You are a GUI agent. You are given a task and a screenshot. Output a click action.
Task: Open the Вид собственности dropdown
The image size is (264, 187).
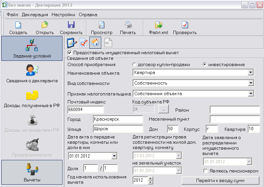pyautogui.click(x=250, y=83)
